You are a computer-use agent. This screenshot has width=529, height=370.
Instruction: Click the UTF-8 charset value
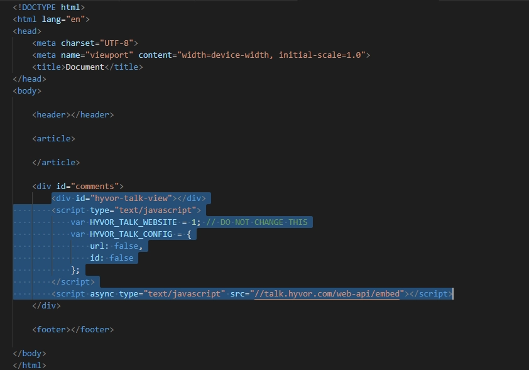[116, 43]
